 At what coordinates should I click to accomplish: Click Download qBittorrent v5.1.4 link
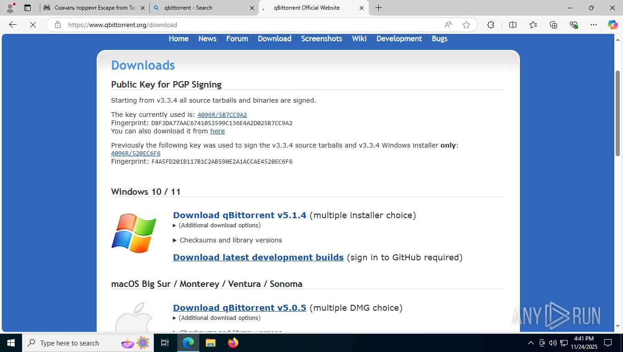(x=240, y=215)
